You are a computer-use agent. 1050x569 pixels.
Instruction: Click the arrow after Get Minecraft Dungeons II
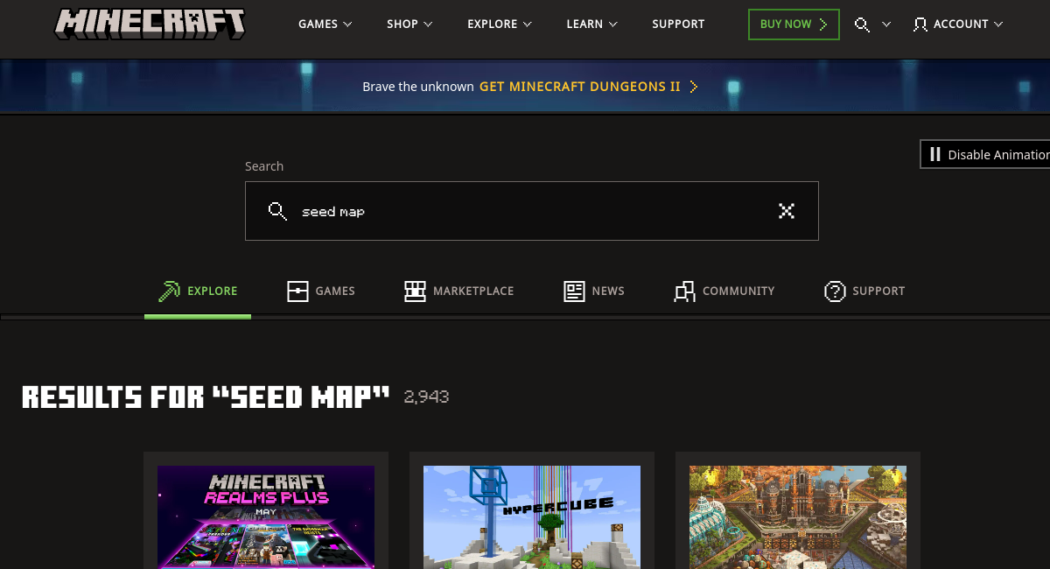coord(693,87)
